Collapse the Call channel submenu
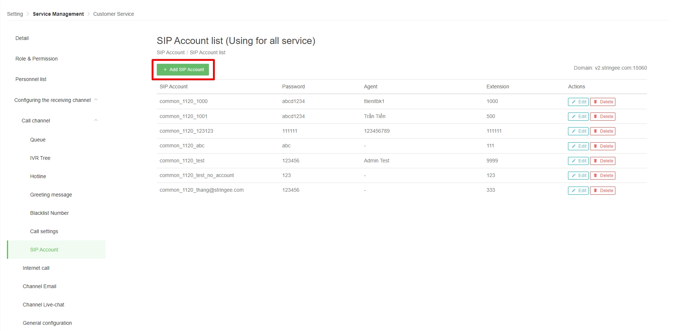This screenshot has height=331, width=676. 96,121
